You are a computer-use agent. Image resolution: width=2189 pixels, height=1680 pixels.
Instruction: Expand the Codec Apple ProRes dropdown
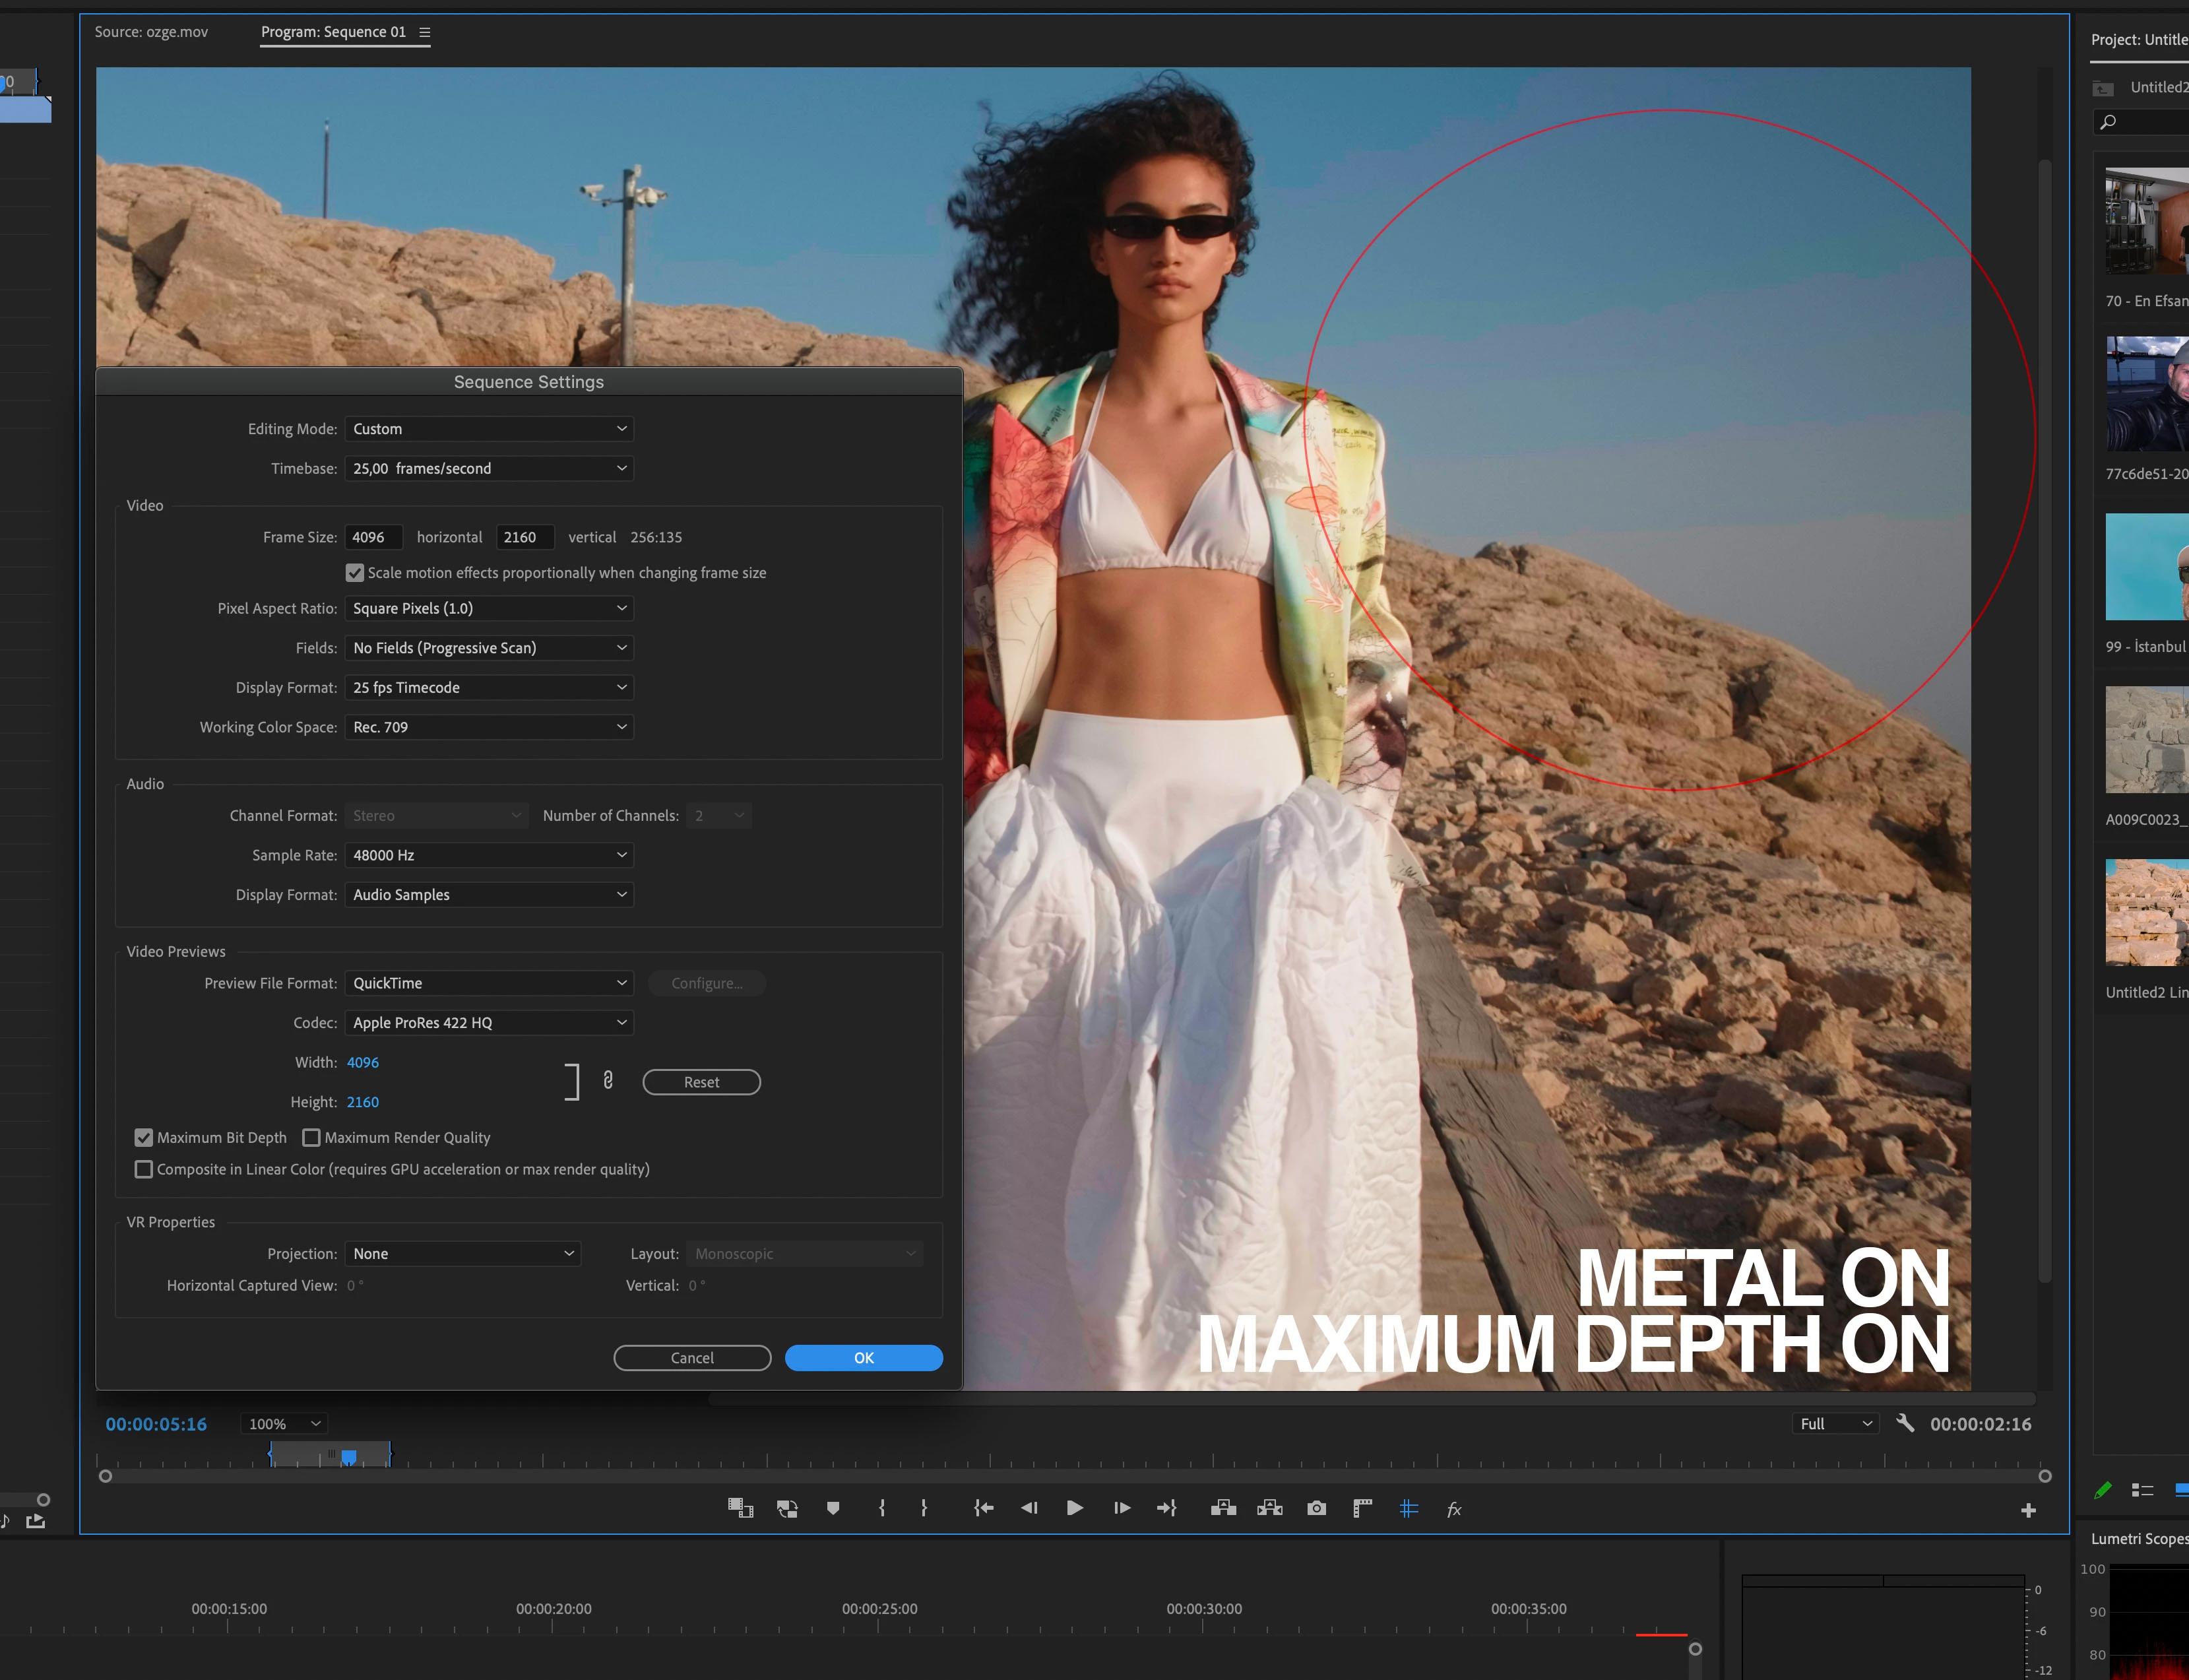[489, 1023]
